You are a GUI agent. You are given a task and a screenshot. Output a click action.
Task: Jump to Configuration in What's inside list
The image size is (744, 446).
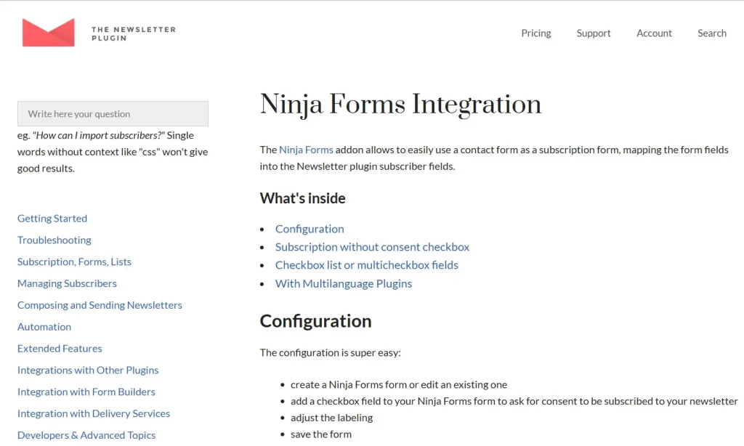pos(310,229)
